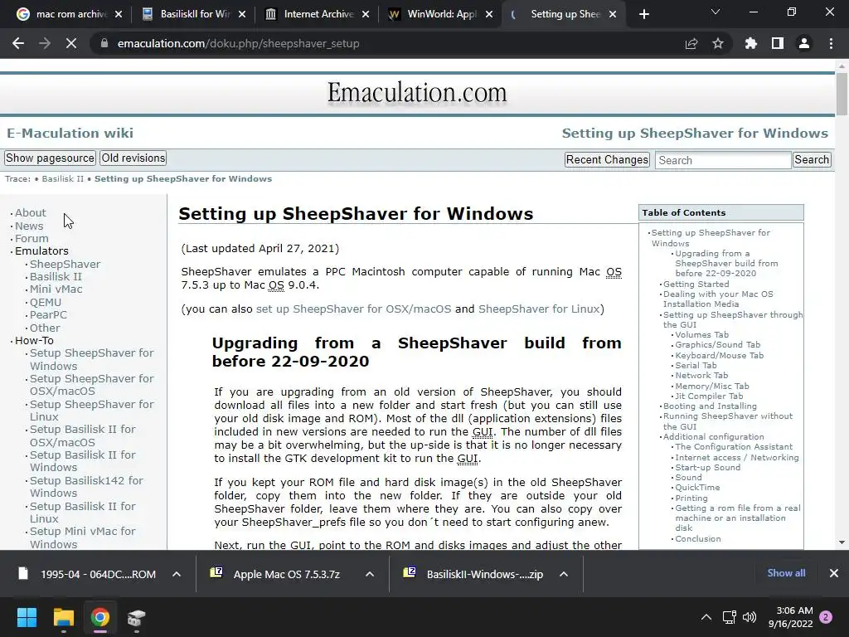Click the Recent Changes button

(607, 160)
